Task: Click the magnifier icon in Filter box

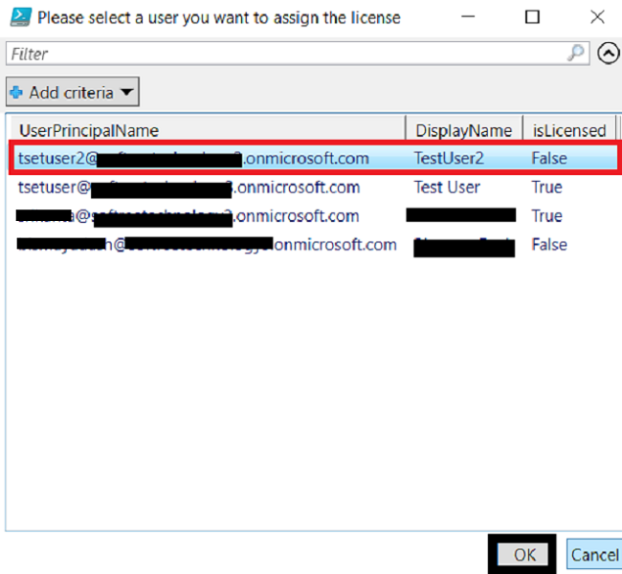Action: tap(575, 53)
